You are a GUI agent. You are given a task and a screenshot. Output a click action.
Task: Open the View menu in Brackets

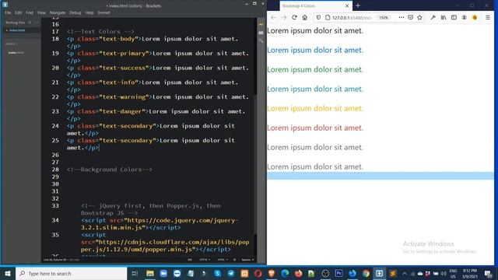(x=41, y=12)
